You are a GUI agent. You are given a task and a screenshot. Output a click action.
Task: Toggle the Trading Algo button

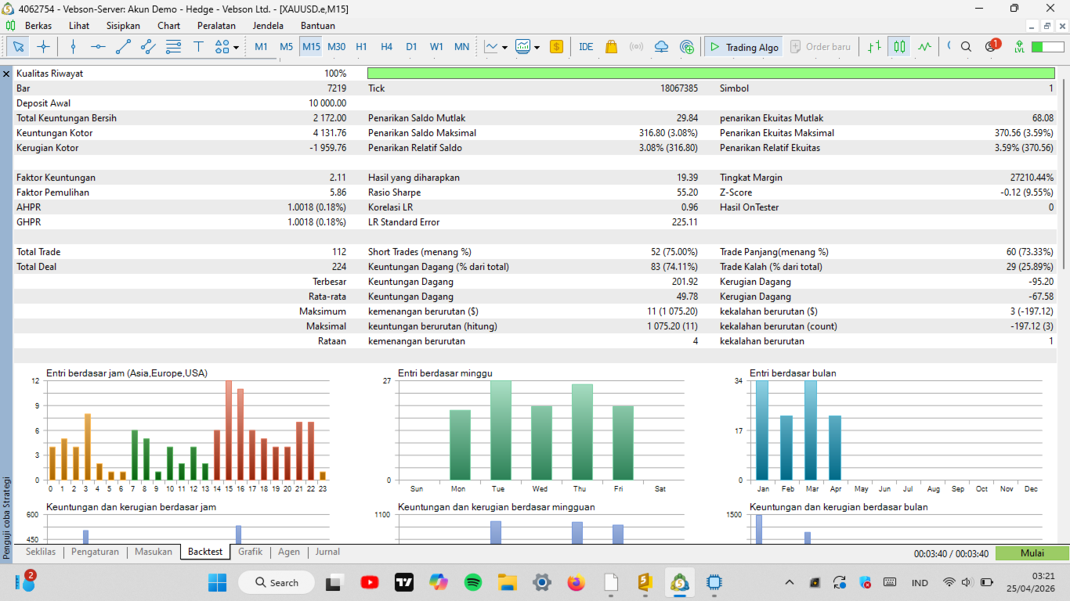coord(743,47)
